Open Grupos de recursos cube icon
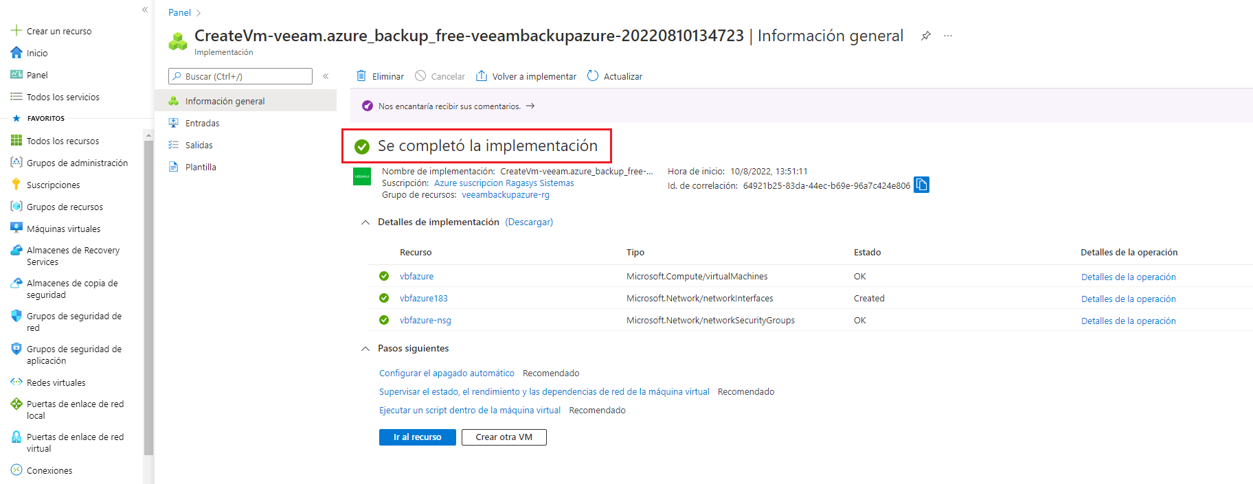The width and height of the screenshot is (1253, 484). coord(16,206)
